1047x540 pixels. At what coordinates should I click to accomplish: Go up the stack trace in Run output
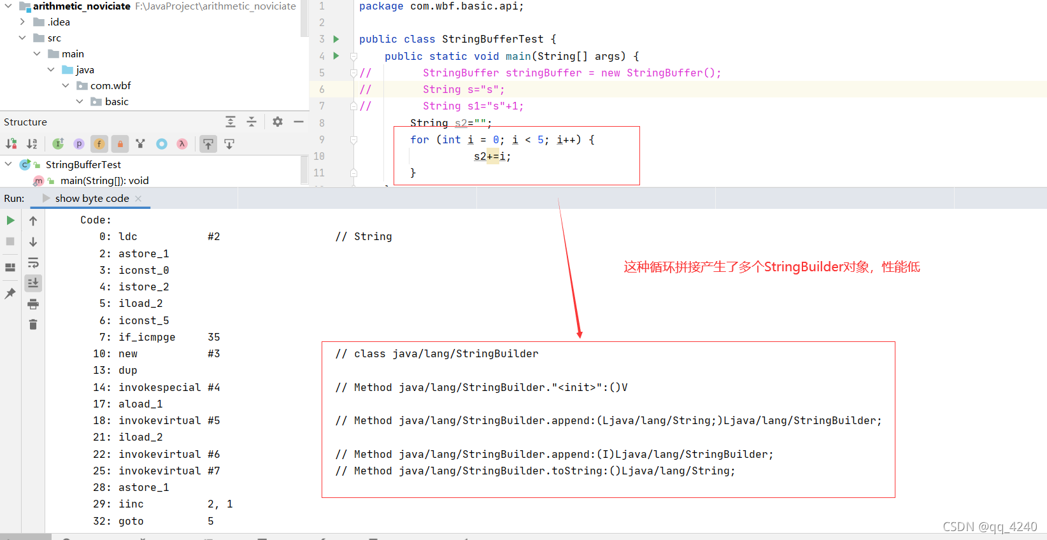(33, 221)
